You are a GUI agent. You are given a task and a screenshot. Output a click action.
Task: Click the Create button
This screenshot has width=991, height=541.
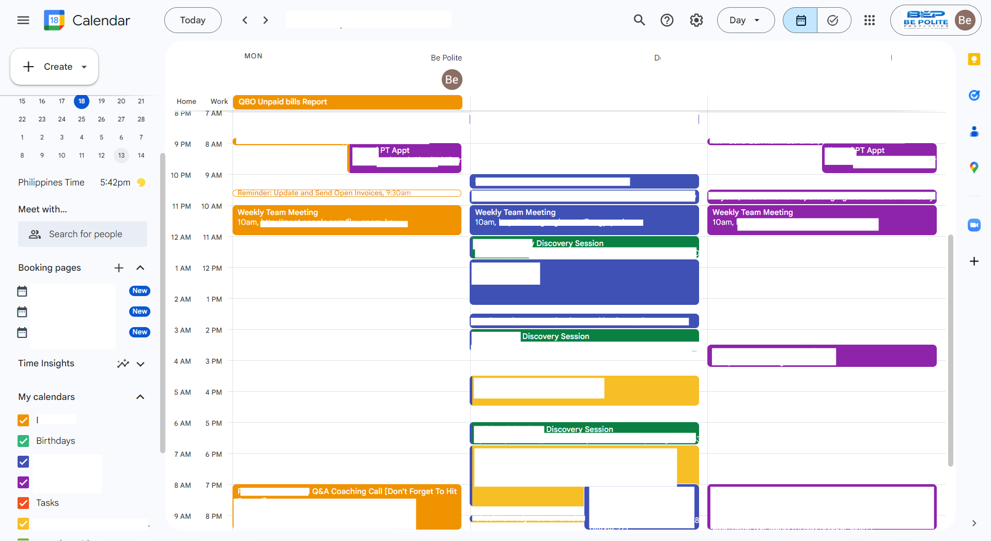coord(54,67)
